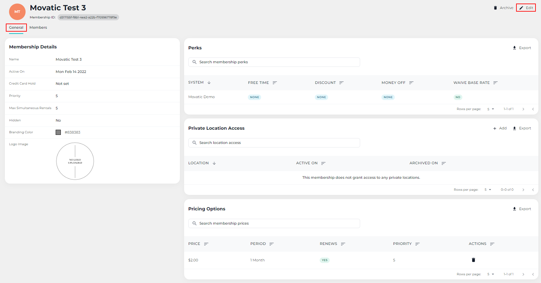This screenshot has width=541, height=283.
Task: Switch to the Members tab
Action: coord(38,27)
